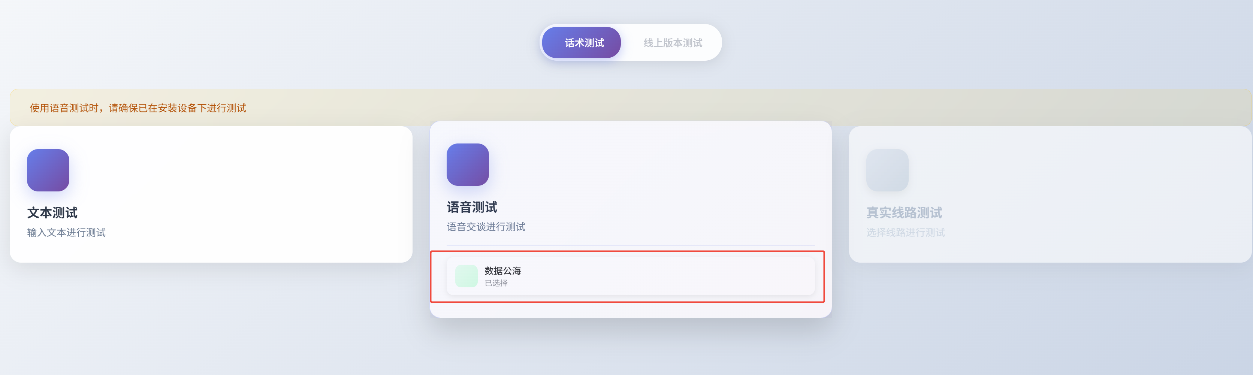Select the 语音测试 heading
The image size is (1253, 375).
(472, 207)
